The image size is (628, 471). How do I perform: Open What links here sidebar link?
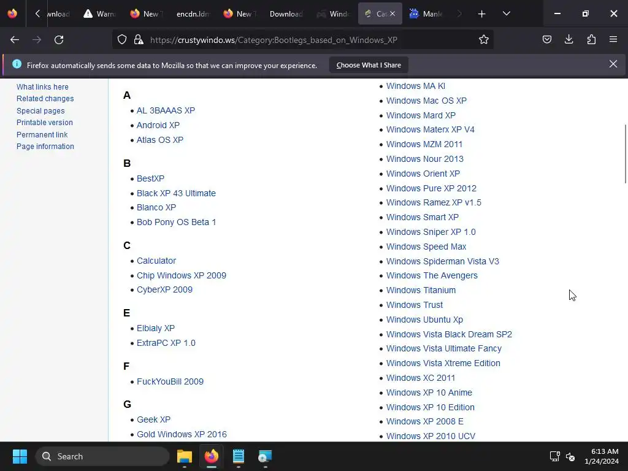click(42, 87)
